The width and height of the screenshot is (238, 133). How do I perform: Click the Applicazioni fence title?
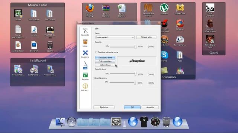168,77
